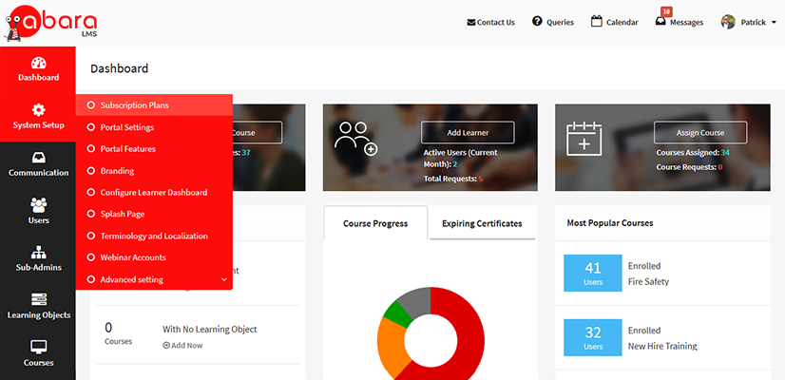Click the Add Now link
The image size is (785, 380).
pos(182,345)
